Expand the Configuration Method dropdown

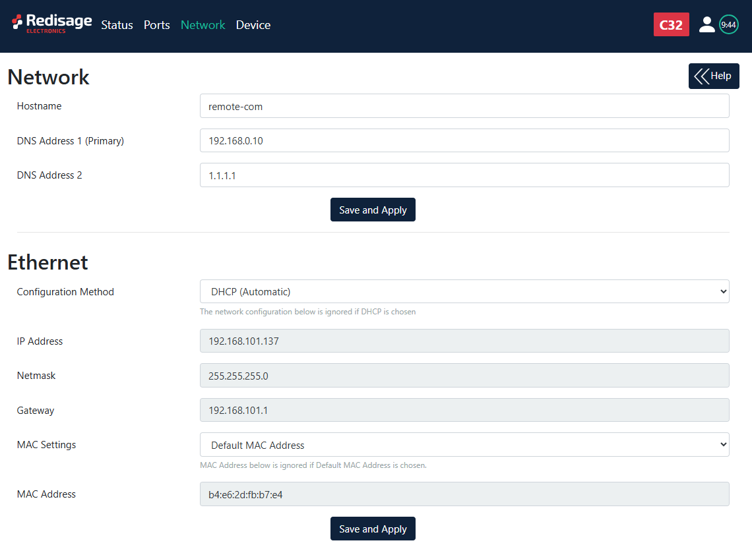464,291
